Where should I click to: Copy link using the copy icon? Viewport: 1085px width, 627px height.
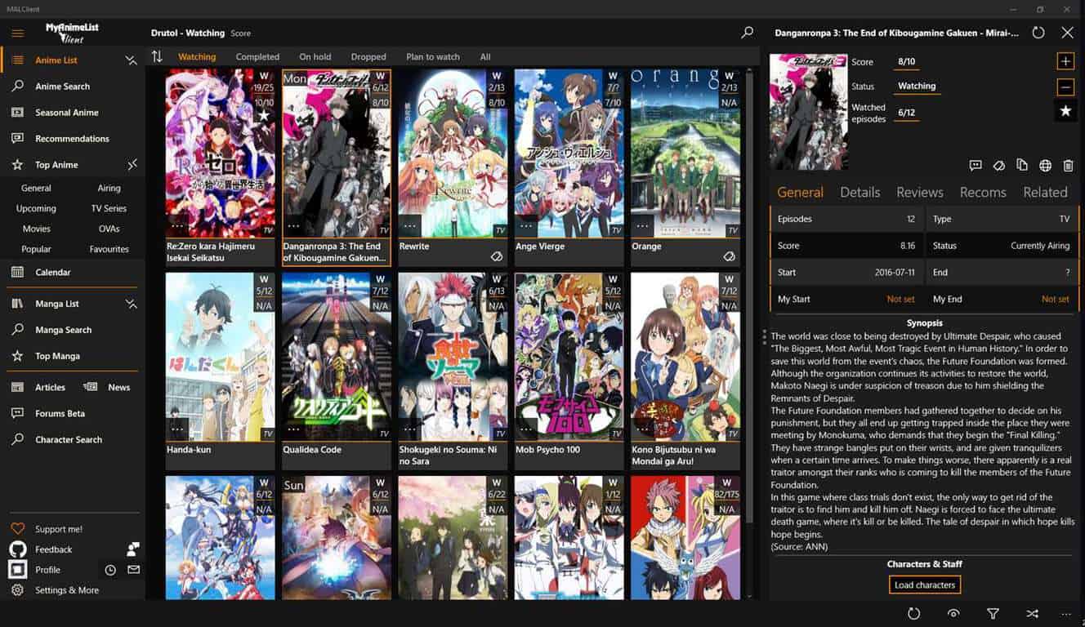tap(1022, 166)
